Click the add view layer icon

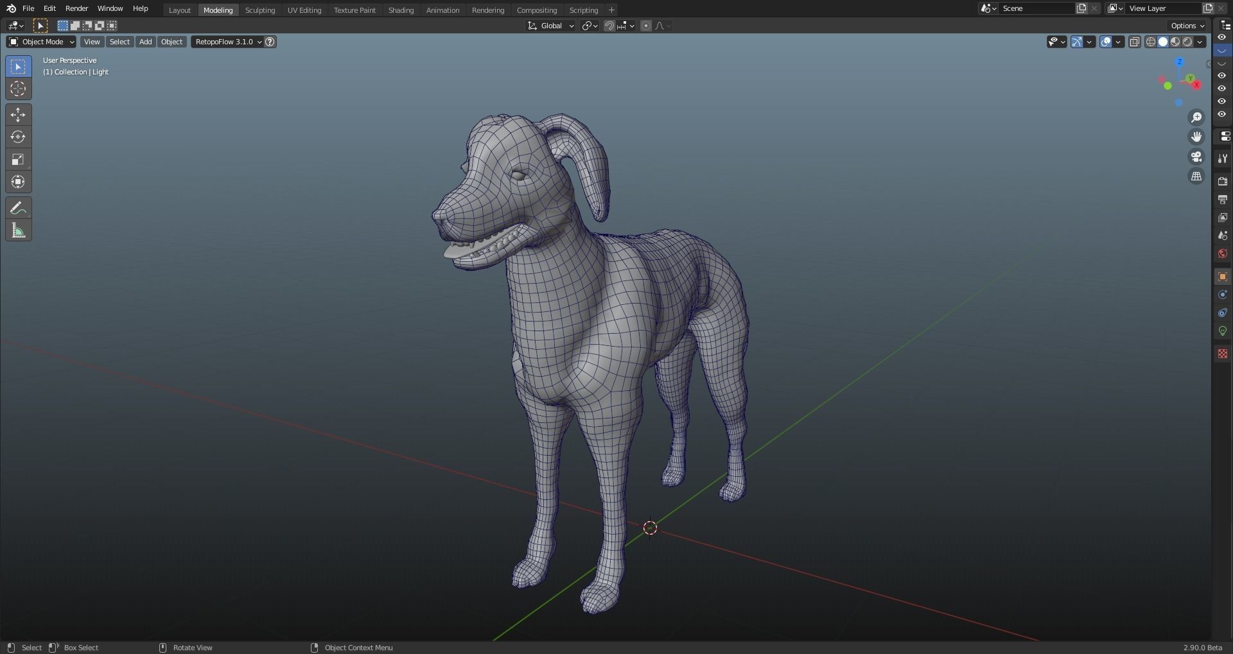pyautogui.click(x=1208, y=8)
